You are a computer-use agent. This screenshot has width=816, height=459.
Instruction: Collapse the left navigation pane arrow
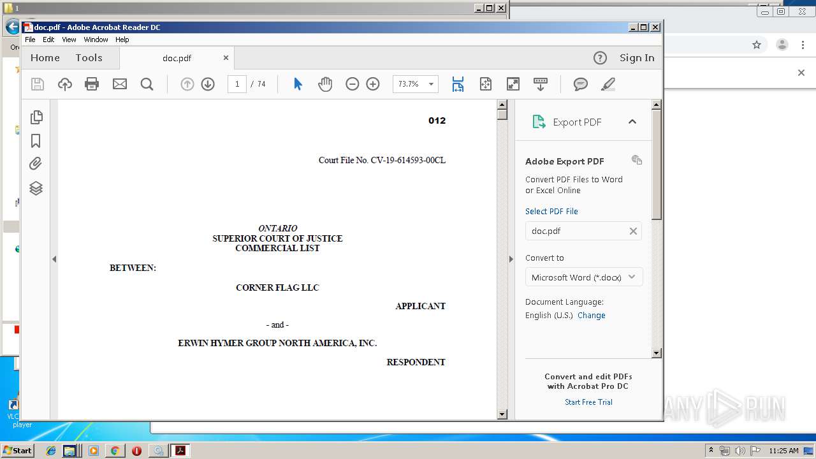(x=54, y=259)
